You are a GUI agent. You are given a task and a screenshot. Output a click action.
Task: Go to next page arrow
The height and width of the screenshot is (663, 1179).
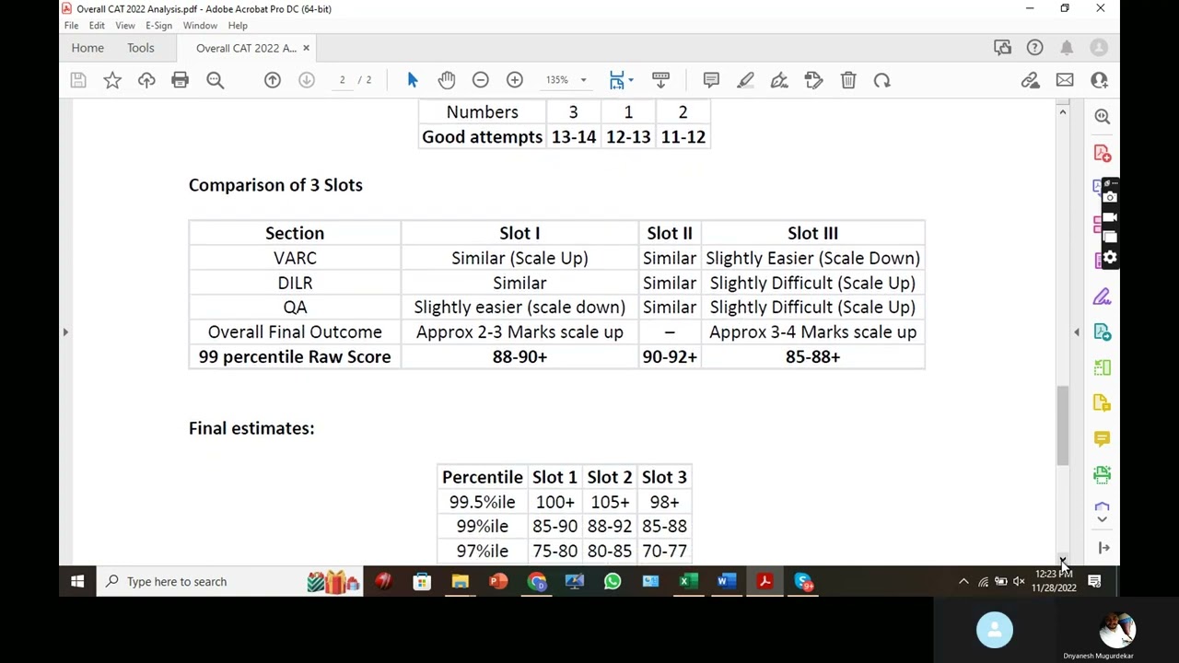[307, 80]
